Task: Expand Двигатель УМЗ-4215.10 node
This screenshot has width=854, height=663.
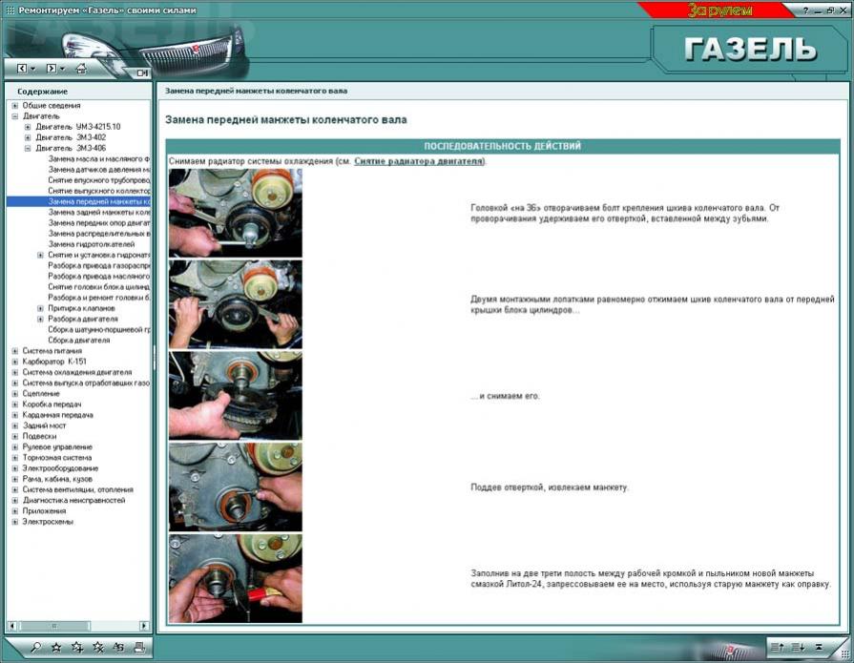Action: (28, 127)
